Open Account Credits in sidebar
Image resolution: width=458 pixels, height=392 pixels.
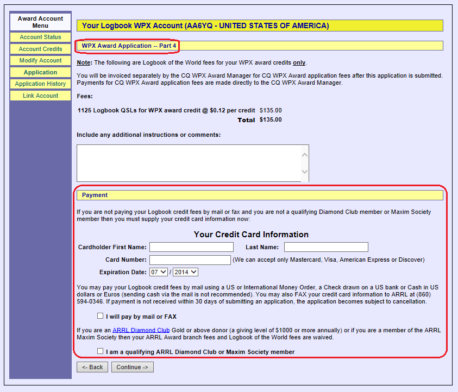(40, 49)
